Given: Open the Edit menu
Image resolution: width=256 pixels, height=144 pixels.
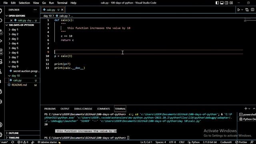Looking at the screenshot, I should pyautogui.click(x=13, y=3).
